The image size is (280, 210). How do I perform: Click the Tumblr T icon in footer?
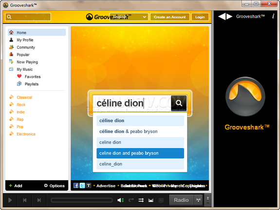89,186
